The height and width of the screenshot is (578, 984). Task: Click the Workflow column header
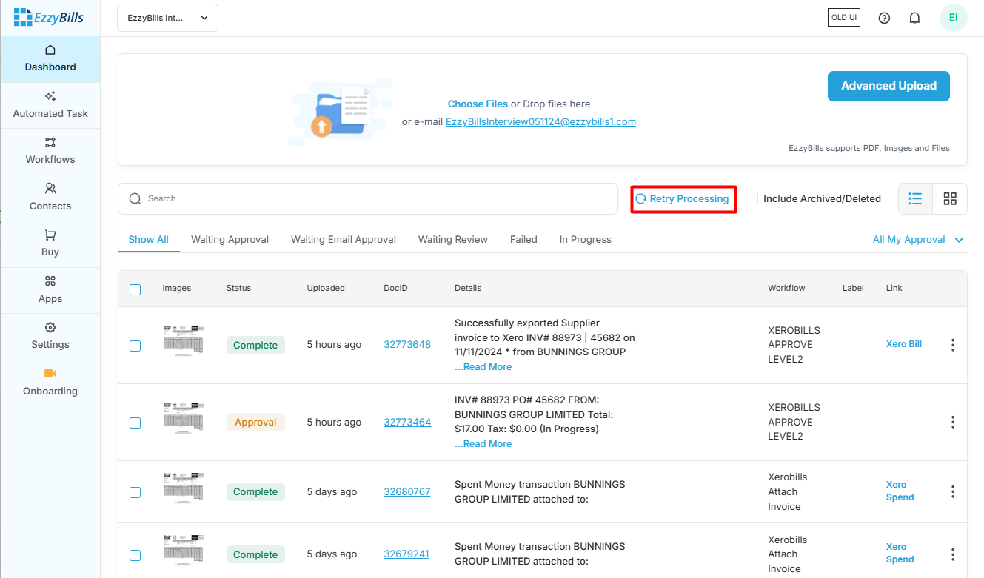pyautogui.click(x=786, y=289)
